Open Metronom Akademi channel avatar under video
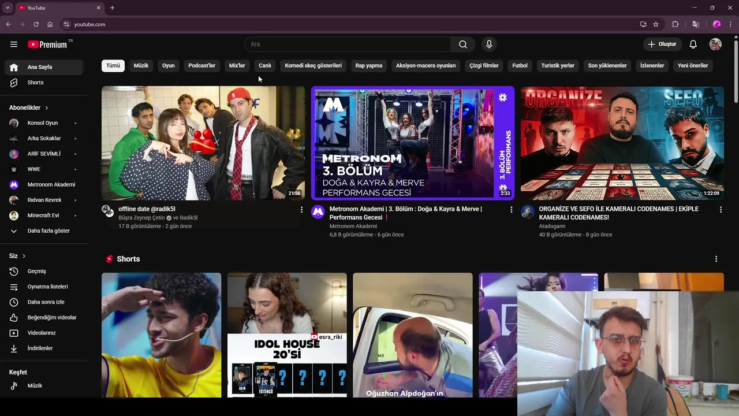This screenshot has width=739, height=416. coord(318,211)
